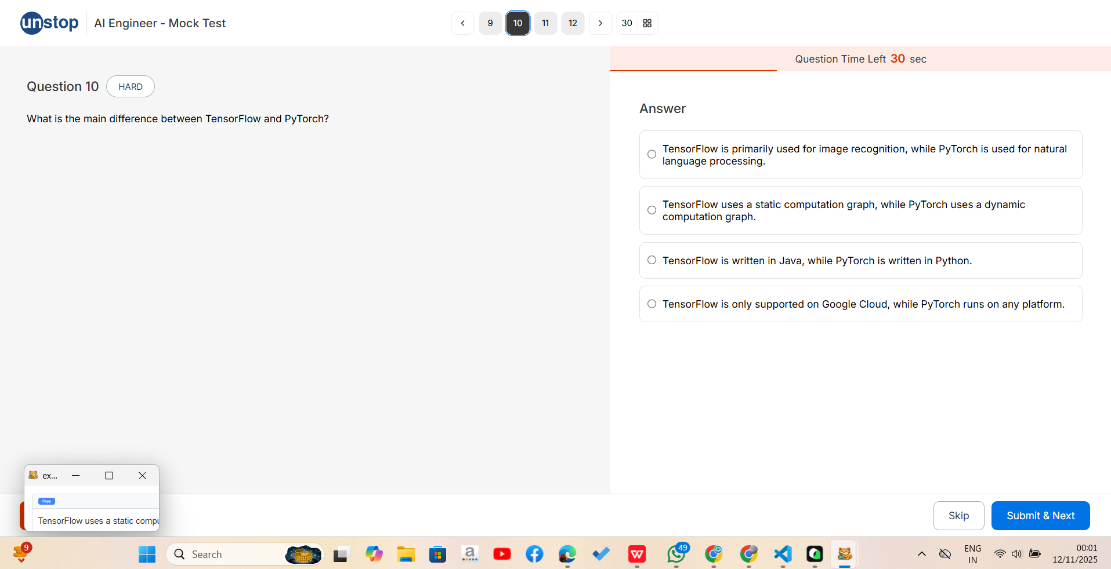Switch to question 11
This screenshot has width=1111, height=569.
545,23
